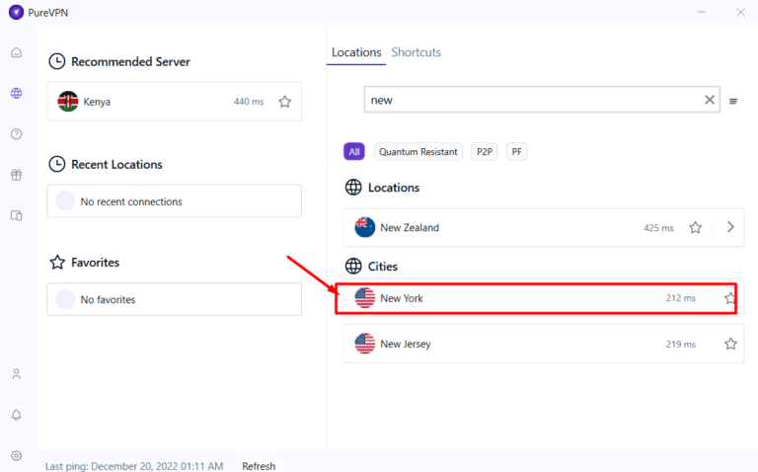This screenshot has height=472, width=758.
Task: Expand New Zealand cities chevron
Action: tap(730, 227)
